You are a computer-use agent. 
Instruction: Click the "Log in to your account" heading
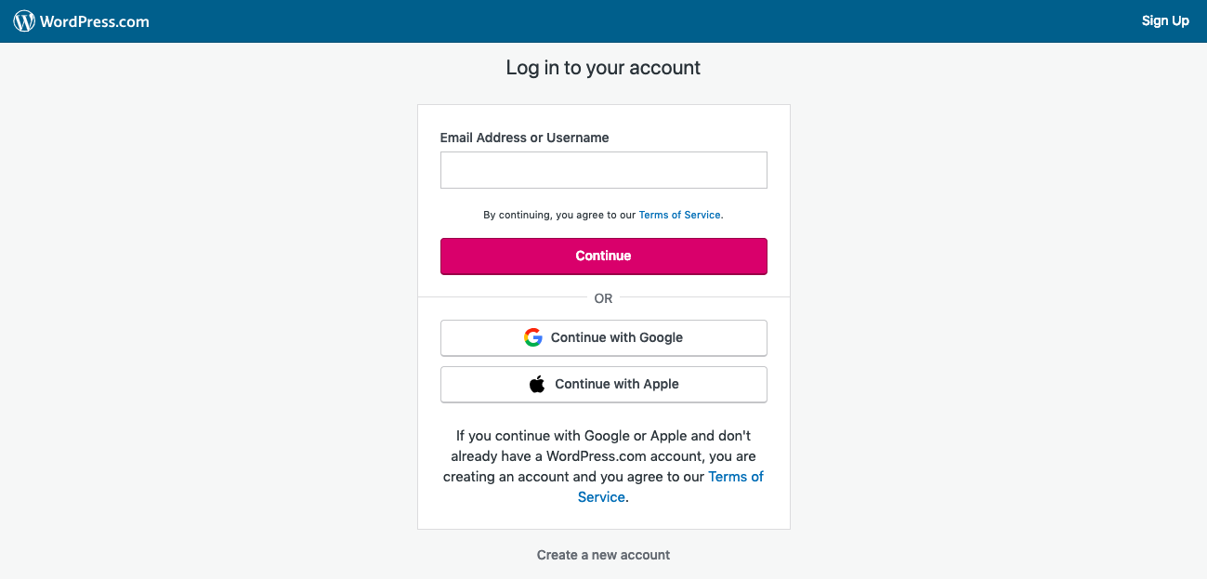point(603,68)
